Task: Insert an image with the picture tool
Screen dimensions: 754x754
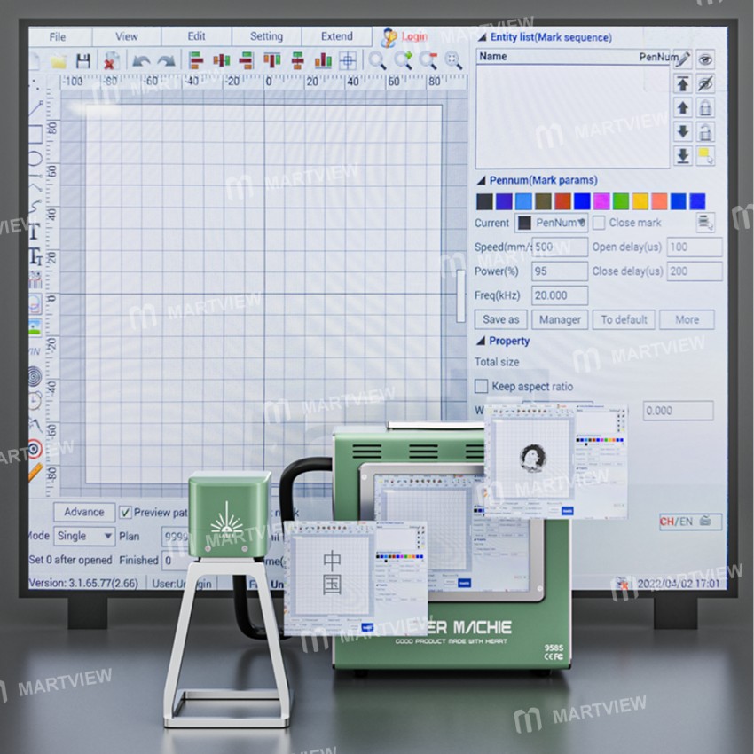Action: (x=35, y=328)
